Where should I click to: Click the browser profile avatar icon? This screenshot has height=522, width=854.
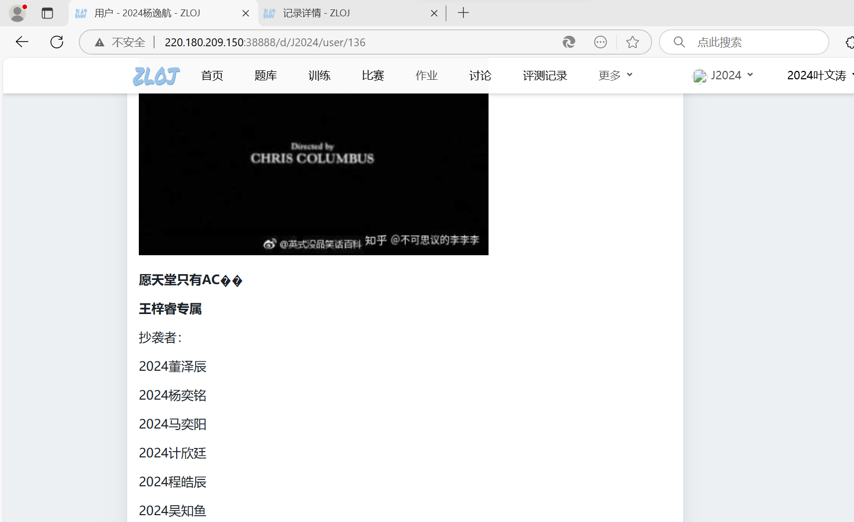point(17,13)
